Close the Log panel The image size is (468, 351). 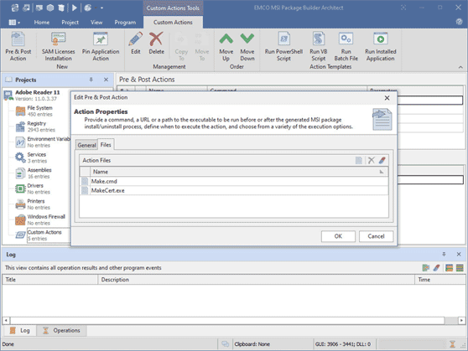tap(459, 254)
